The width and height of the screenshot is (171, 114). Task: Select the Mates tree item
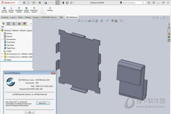(8, 60)
